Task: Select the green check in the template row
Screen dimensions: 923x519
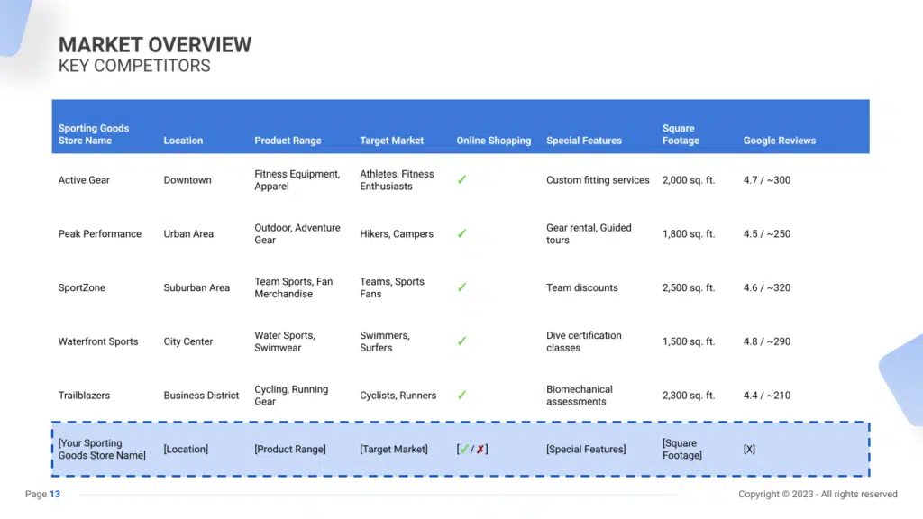Action: click(464, 449)
